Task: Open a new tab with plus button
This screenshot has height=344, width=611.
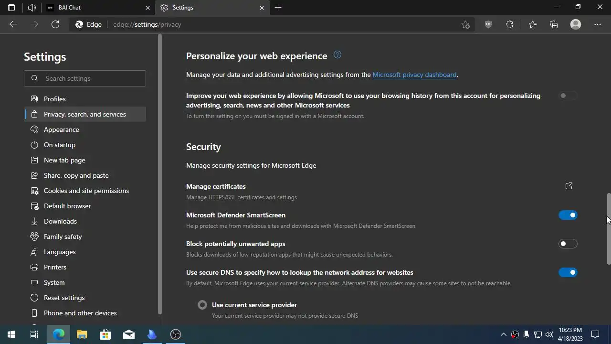Action: click(x=278, y=8)
